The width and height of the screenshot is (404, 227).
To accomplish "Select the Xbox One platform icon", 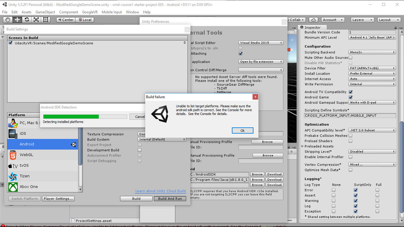I will (x=13, y=187).
